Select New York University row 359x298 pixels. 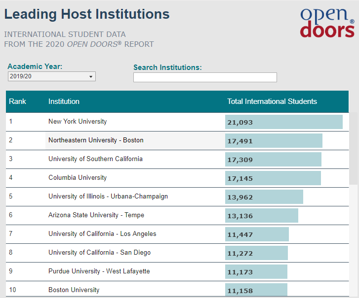(78, 122)
